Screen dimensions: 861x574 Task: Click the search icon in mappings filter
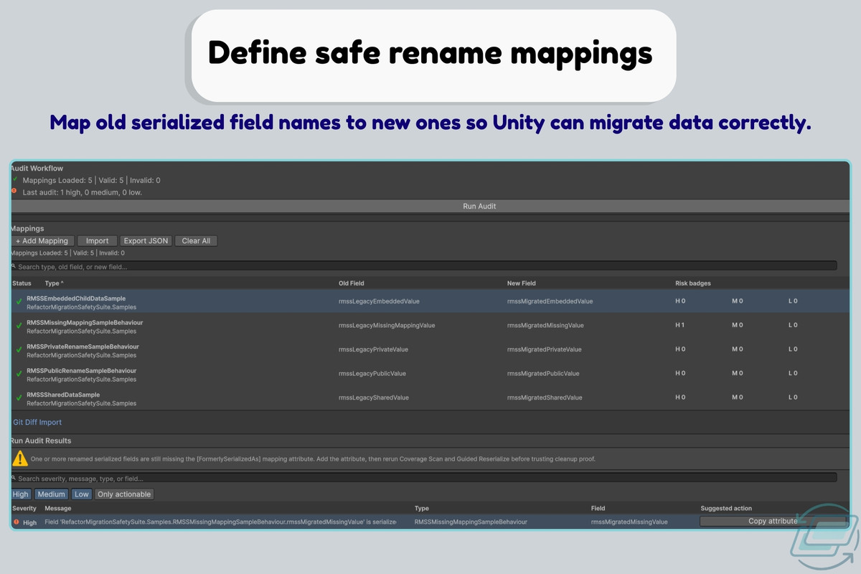(14, 265)
